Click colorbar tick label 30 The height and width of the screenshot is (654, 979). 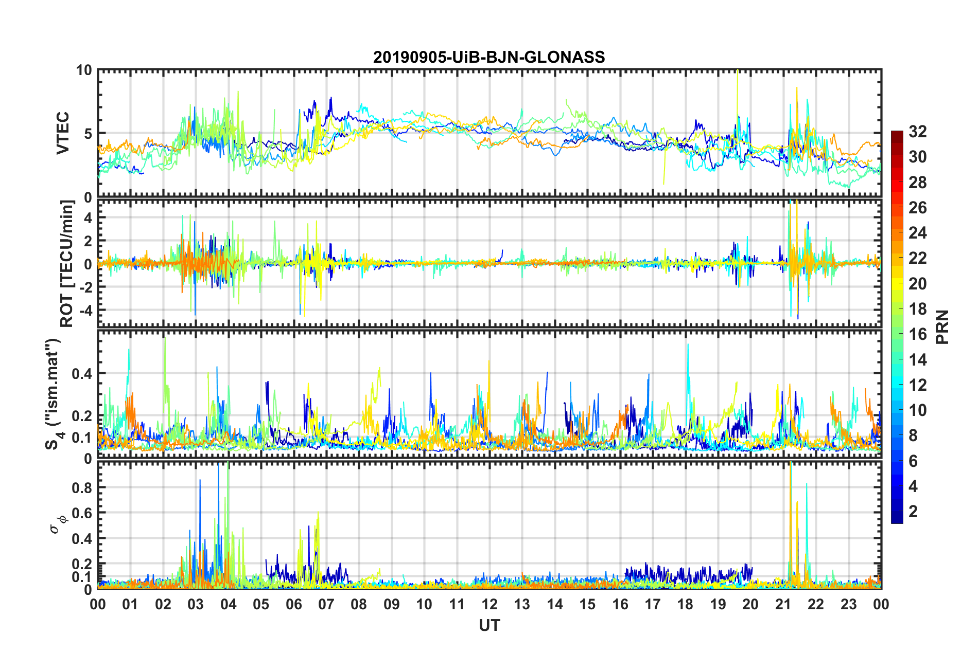pos(918,157)
